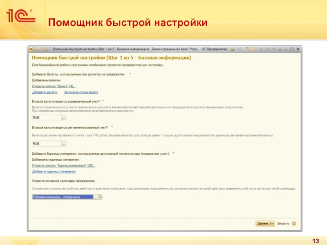Open the list of currencies link

[54, 86]
